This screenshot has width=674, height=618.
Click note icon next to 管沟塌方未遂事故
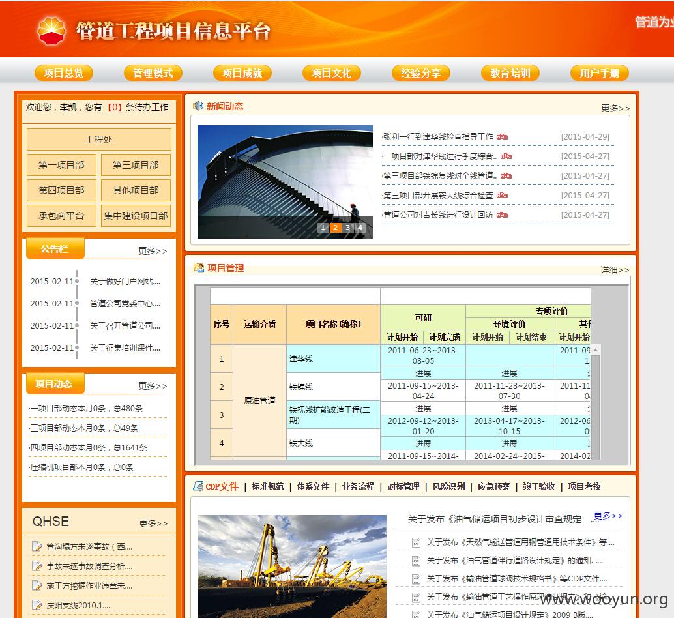[x=37, y=546]
